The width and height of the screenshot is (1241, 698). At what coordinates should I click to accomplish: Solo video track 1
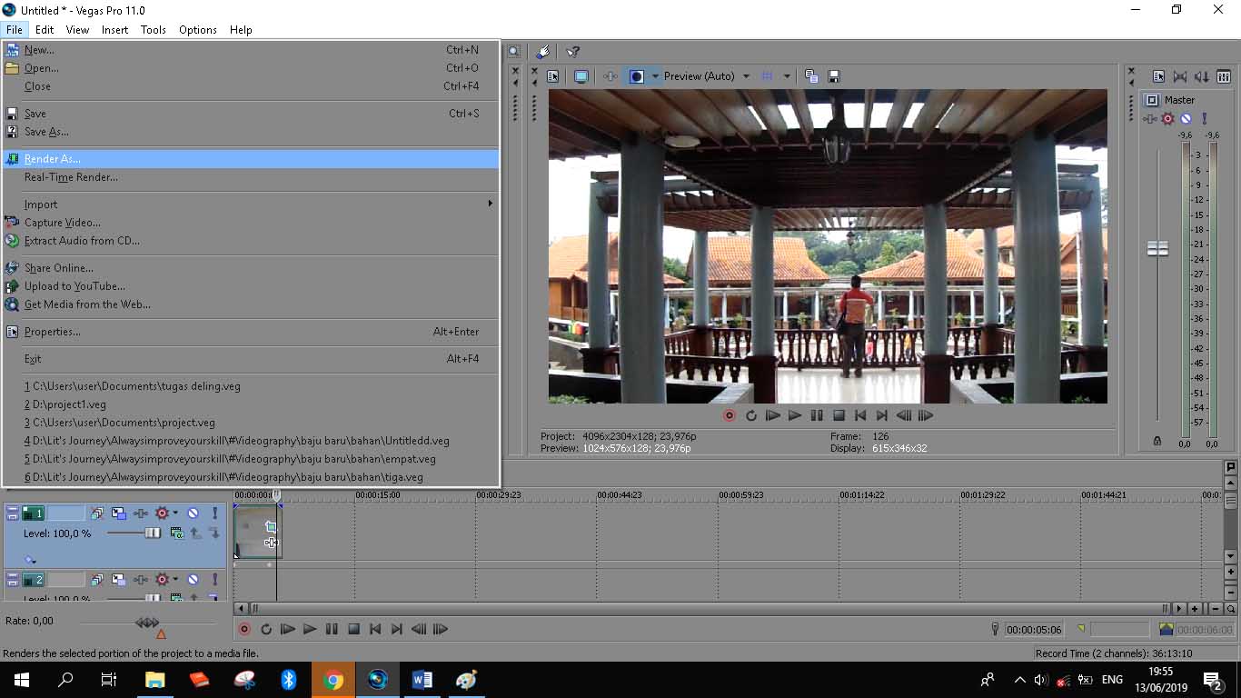[x=214, y=514]
